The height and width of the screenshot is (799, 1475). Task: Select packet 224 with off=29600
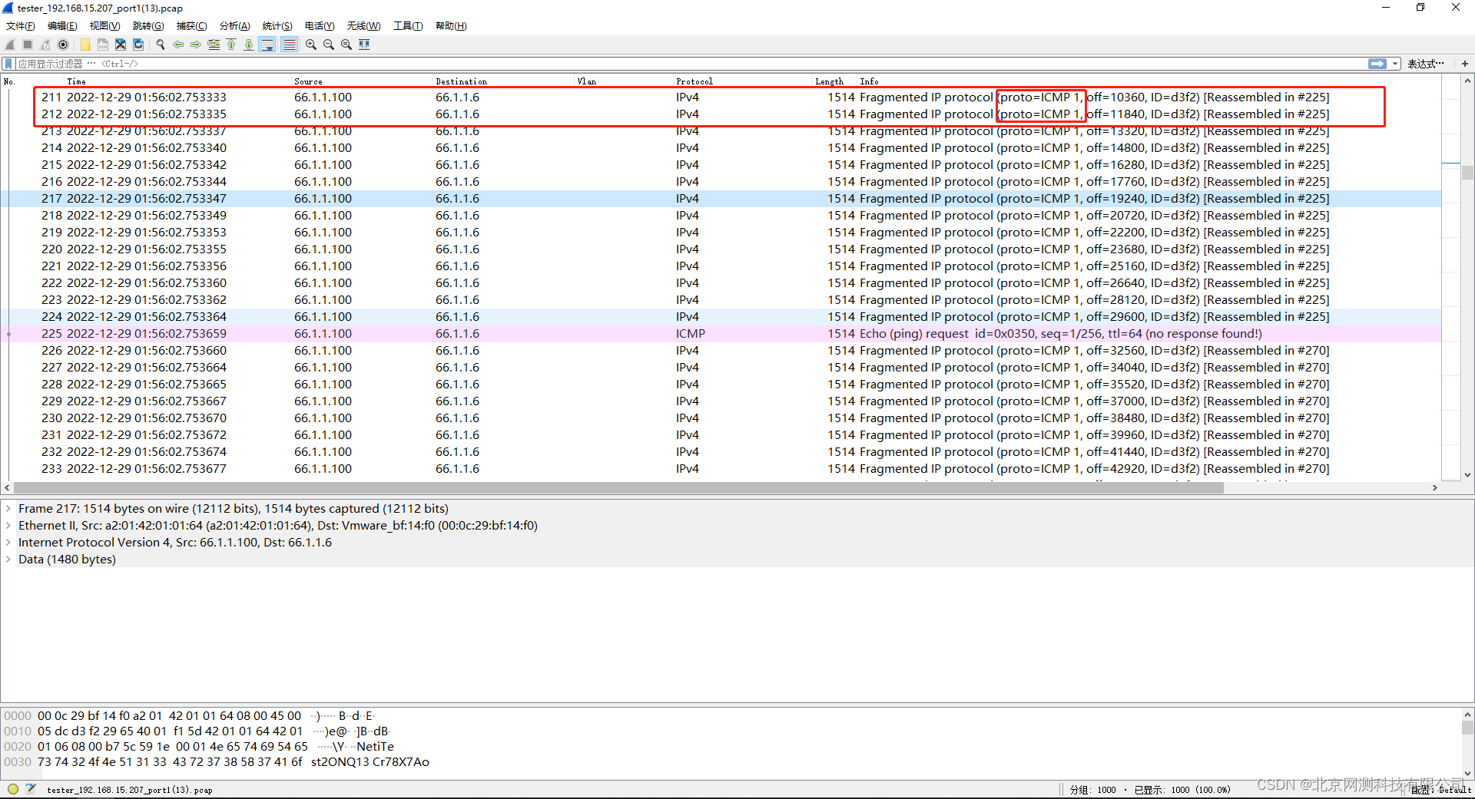721,317
